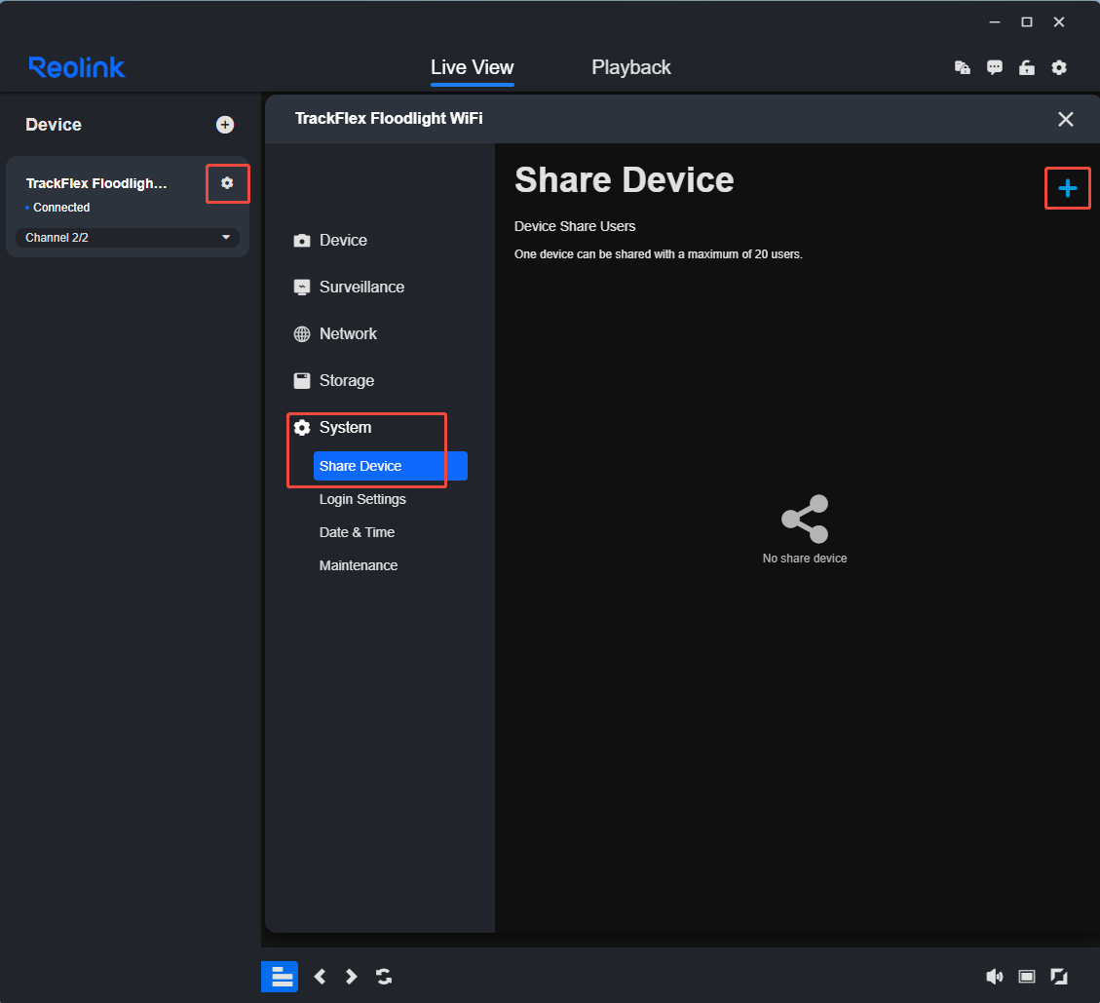The width and height of the screenshot is (1100, 1003).
Task: Click the Connected status text
Action: coord(61,207)
